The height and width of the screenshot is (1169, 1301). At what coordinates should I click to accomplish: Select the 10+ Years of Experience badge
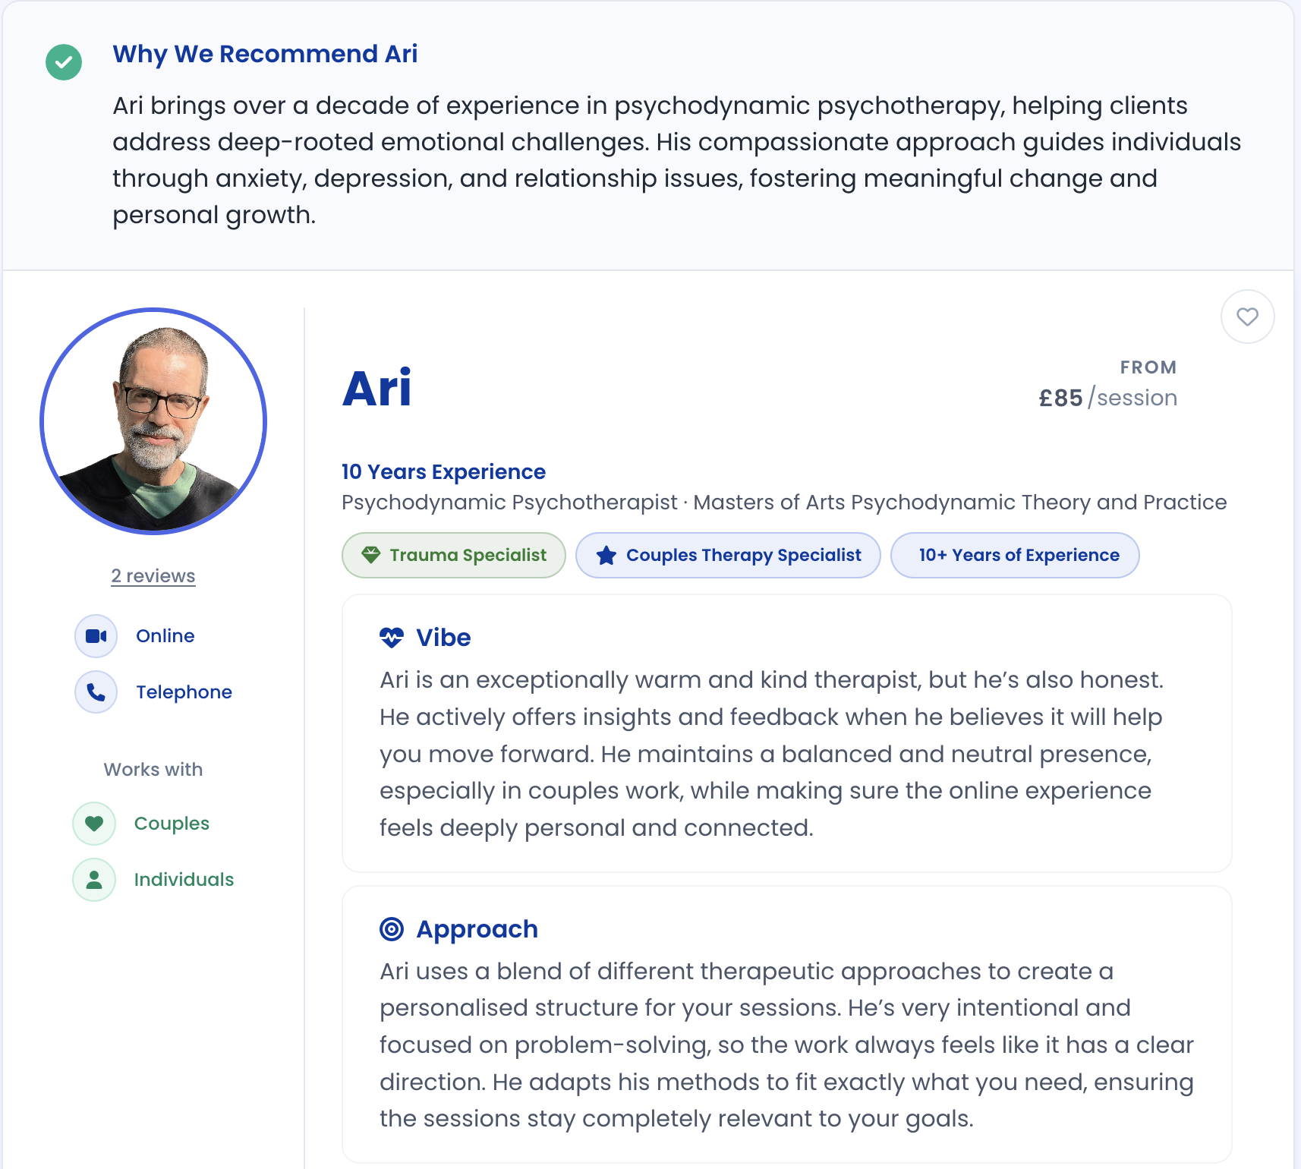pyautogui.click(x=1016, y=556)
